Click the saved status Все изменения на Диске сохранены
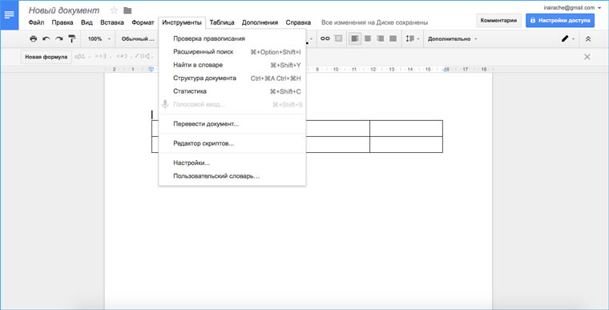This screenshot has width=609, height=310. click(x=374, y=22)
